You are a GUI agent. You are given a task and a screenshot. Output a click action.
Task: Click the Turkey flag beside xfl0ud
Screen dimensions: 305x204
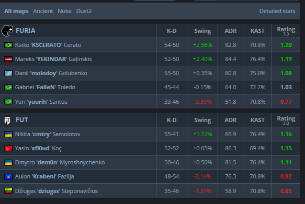pyautogui.click(x=8, y=148)
